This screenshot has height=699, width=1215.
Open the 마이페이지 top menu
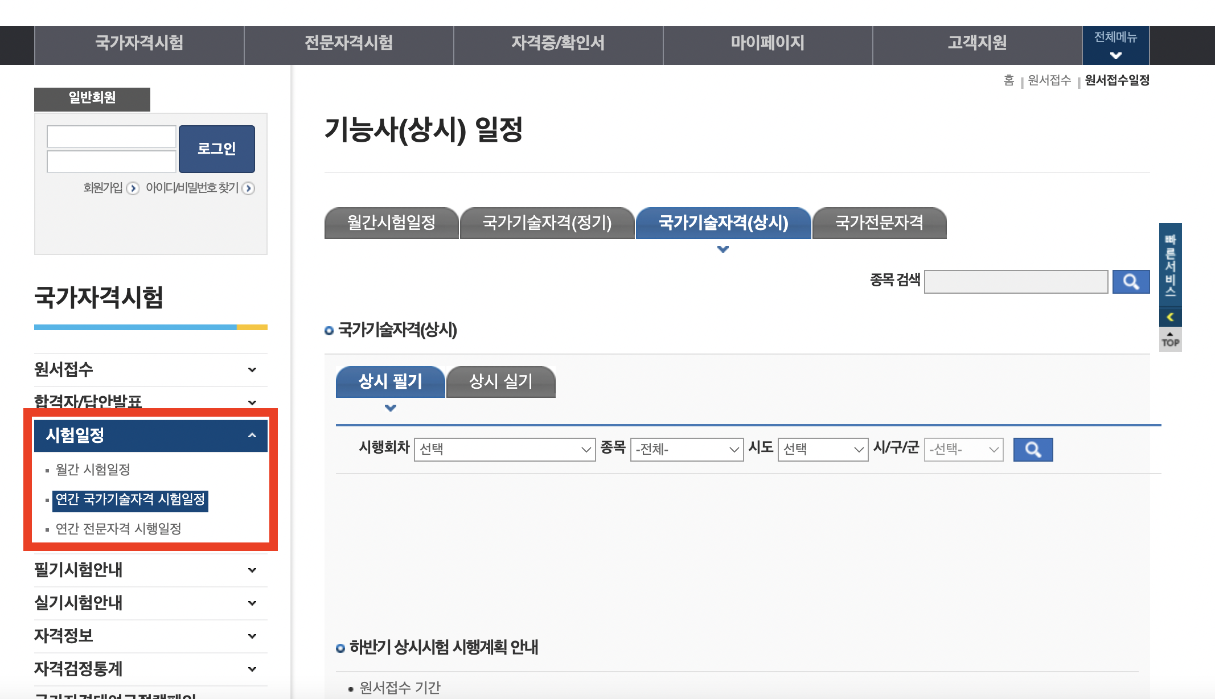click(767, 43)
